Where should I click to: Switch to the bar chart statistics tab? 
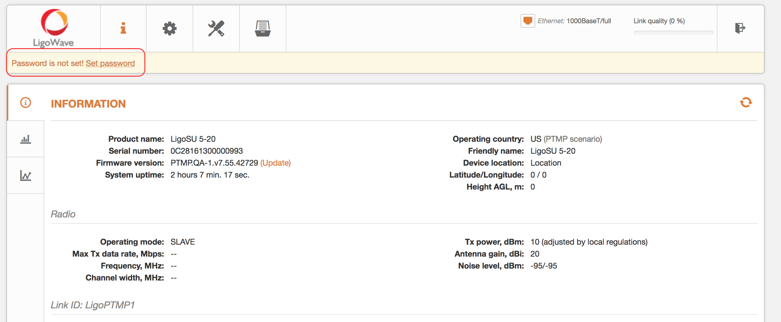pyautogui.click(x=26, y=139)
